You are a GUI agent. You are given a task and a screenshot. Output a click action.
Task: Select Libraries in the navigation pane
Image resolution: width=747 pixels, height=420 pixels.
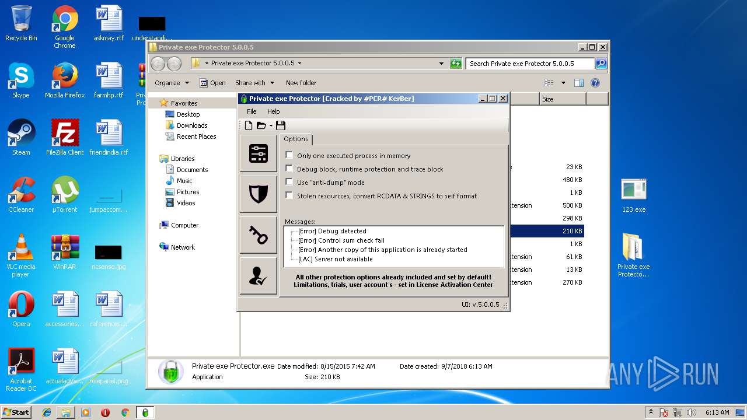pyautogui.click(x=183, y=159)
